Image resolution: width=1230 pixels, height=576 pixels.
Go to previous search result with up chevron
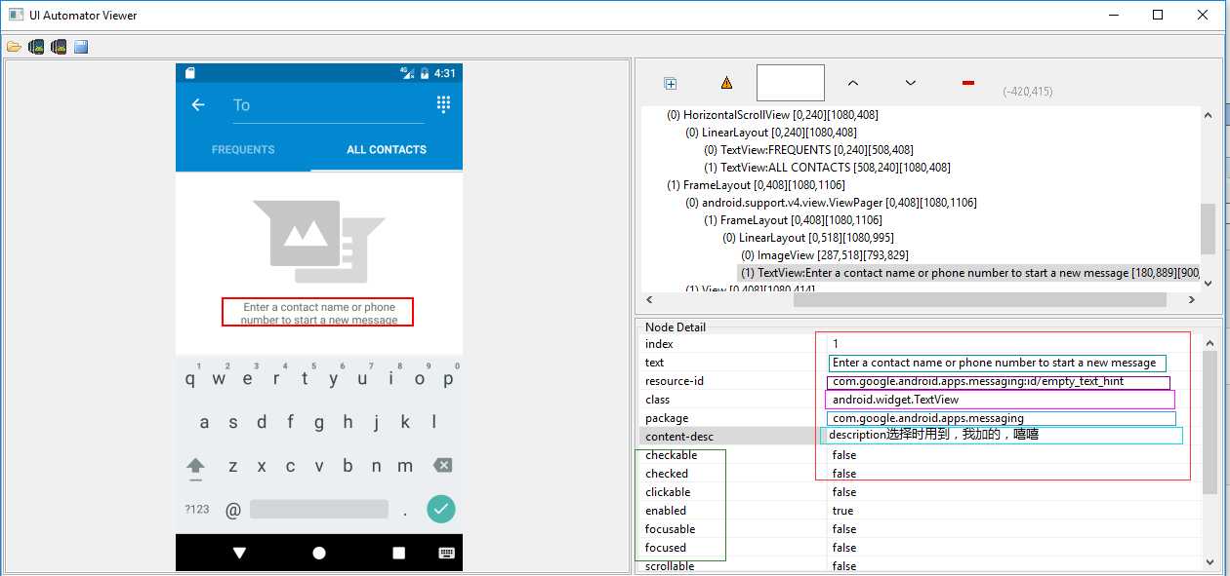click(x=852, y=83)
